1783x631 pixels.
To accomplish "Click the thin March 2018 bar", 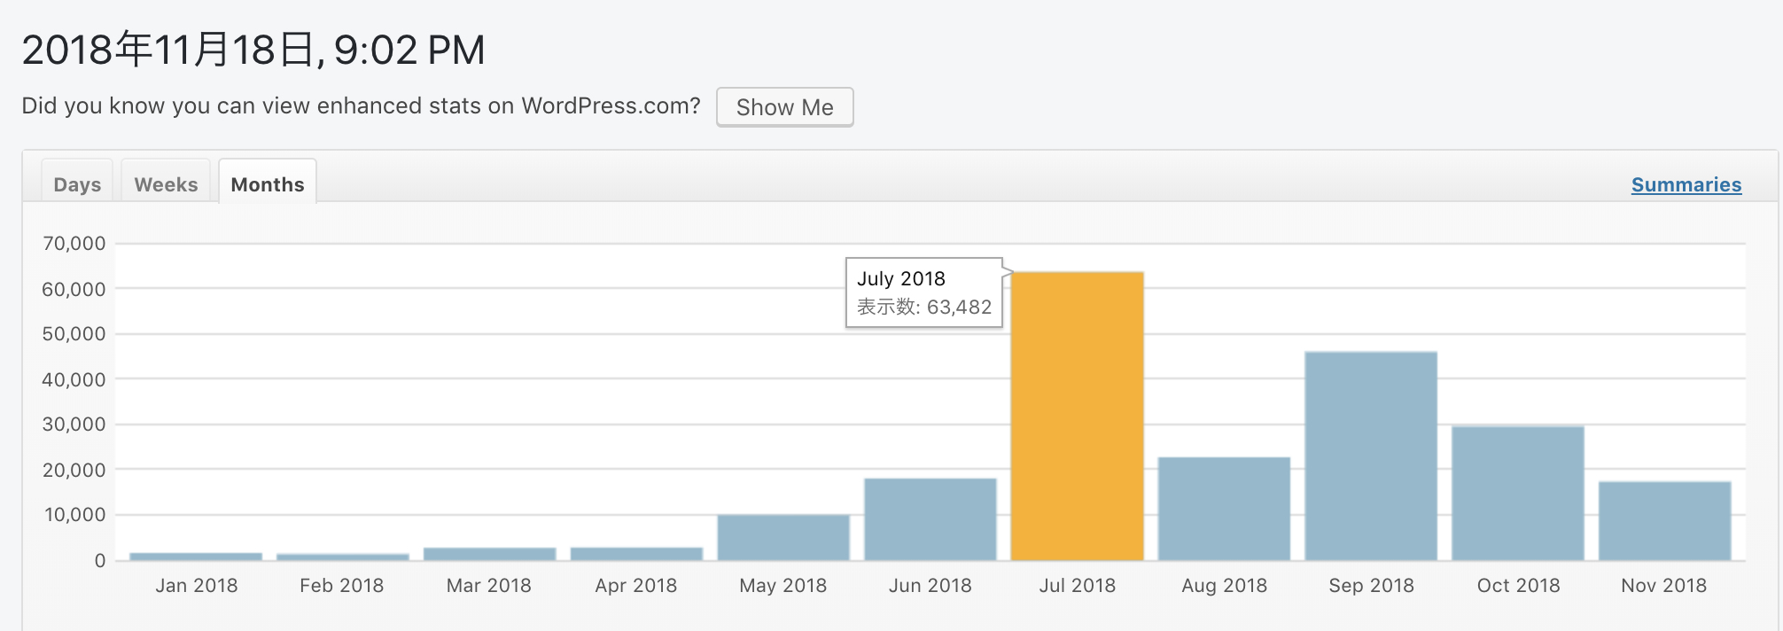I will [489, 554].
